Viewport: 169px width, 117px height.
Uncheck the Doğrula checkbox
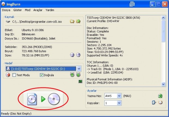click(41, 75)
